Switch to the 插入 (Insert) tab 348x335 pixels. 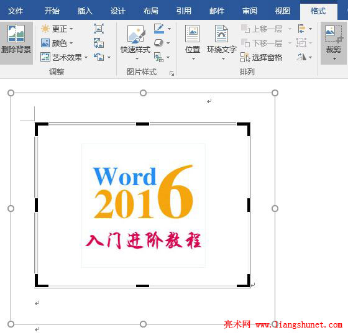click(85, 11)
